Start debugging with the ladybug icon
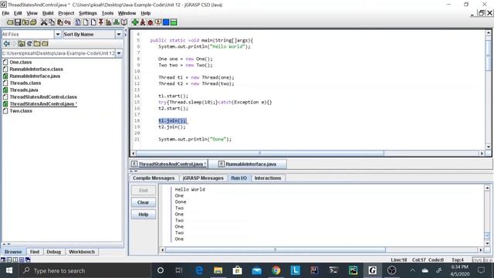Screen dimensions: 494x278 tap(151, 22)
